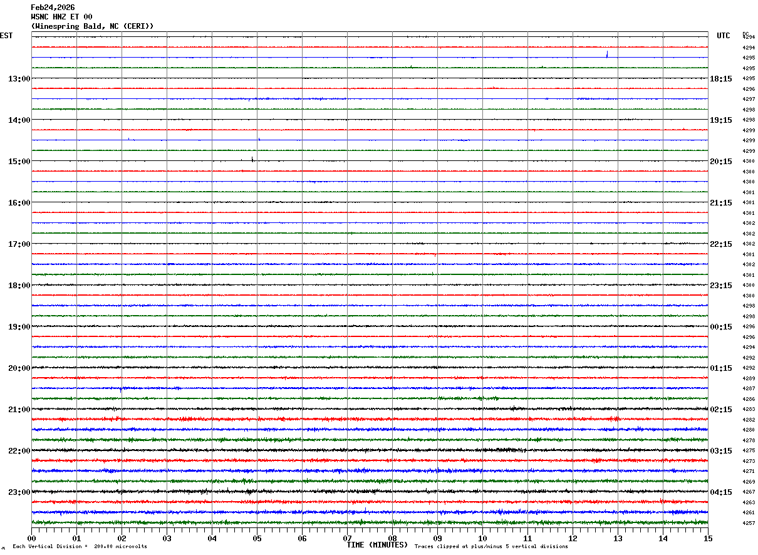Select DC offset value 4273
758x555 pixels.
pyautogui.click(x=749, y=461)
